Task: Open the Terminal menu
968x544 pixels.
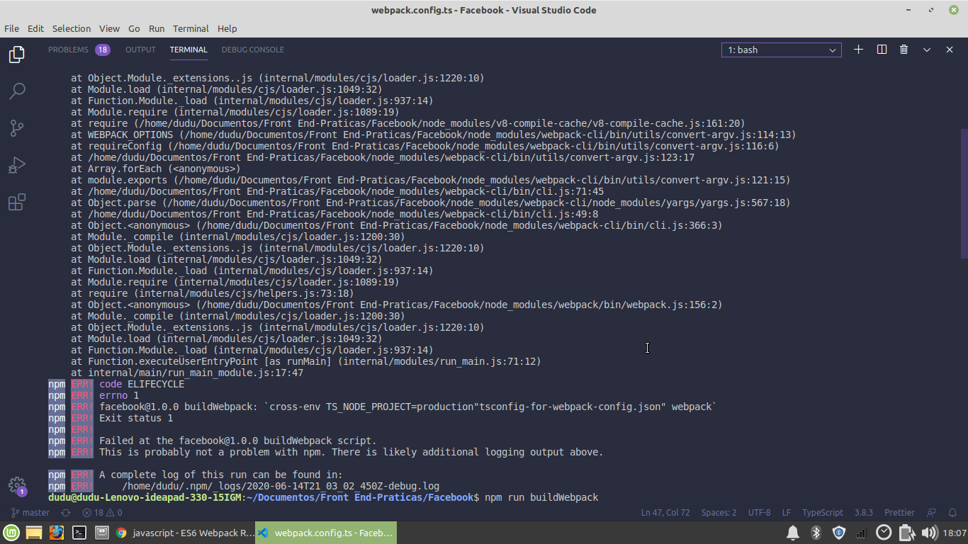Action: coord(191,28)
